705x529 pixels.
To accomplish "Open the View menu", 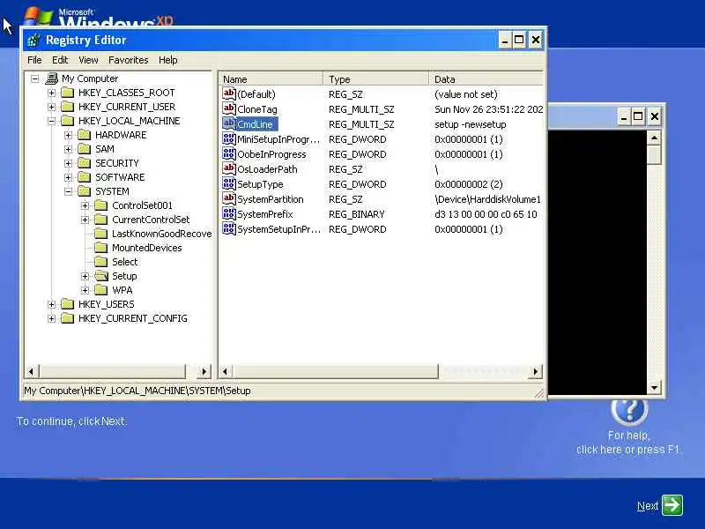I will (88, 60).
